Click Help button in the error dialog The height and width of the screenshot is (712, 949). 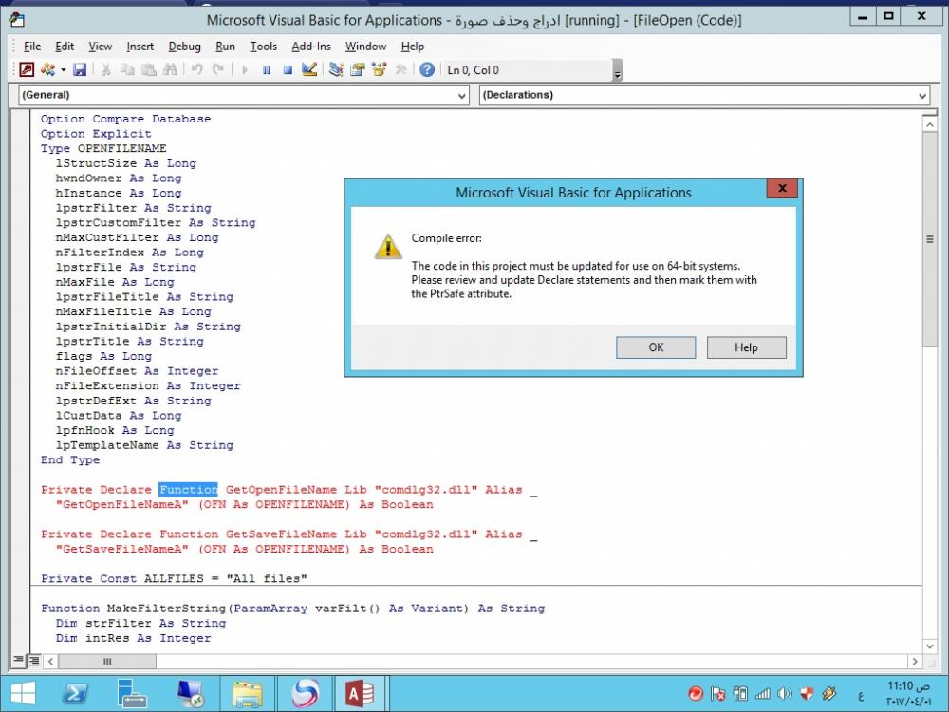coord(746,347)
